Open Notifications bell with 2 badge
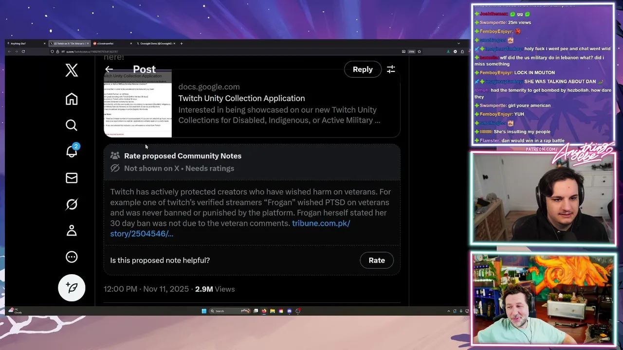 (72, 151)
